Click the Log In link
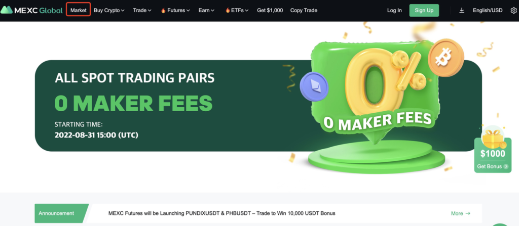This screenshot has width=519, height=226. click(x=394, y=10)
